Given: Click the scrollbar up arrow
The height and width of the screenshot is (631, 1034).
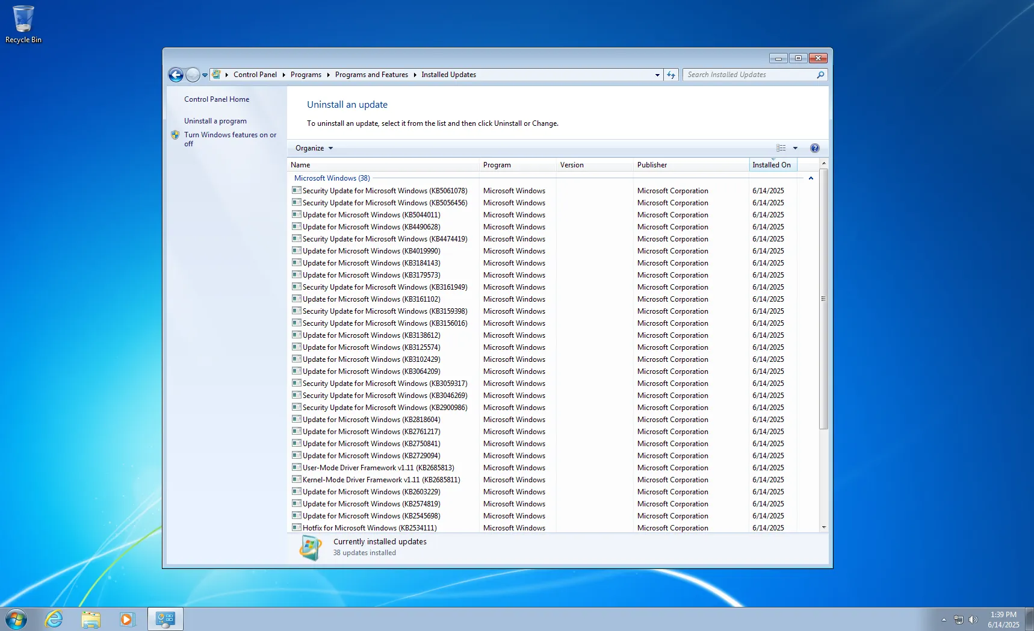Looking at the screenshot, I should click(x=824, y=163).
